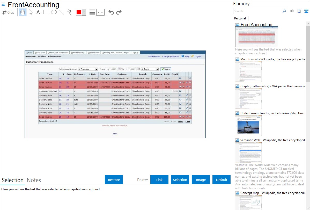Switch to the Selection tab

tap(13, 180)
